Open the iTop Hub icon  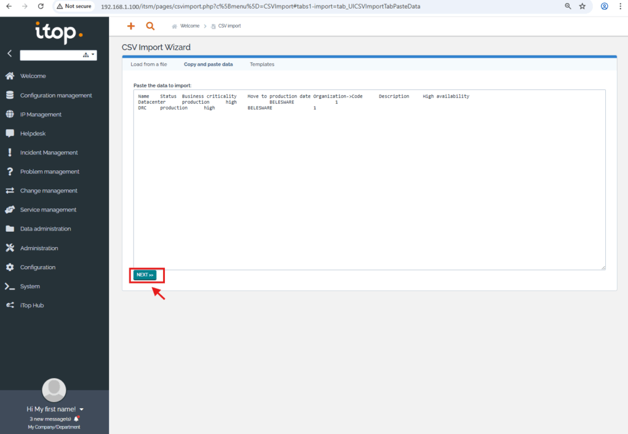click(10, 305)
